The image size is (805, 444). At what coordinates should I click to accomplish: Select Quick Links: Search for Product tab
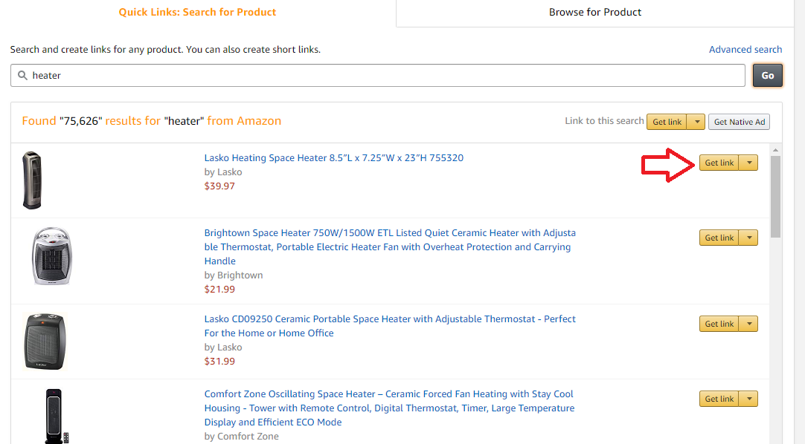click(197, 13)
